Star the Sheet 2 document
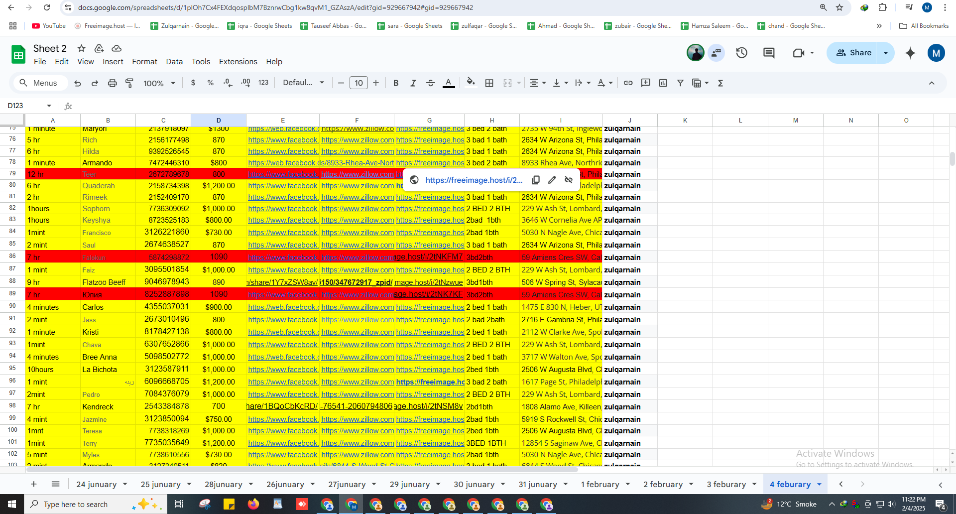 (82, 48)
